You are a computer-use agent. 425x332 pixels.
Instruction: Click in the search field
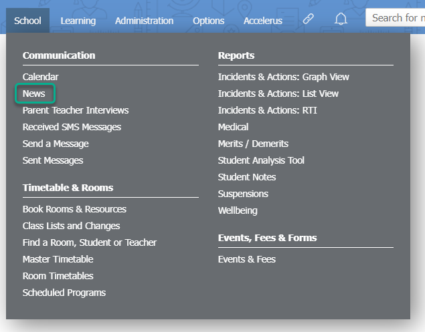click(x=396, y=18)
